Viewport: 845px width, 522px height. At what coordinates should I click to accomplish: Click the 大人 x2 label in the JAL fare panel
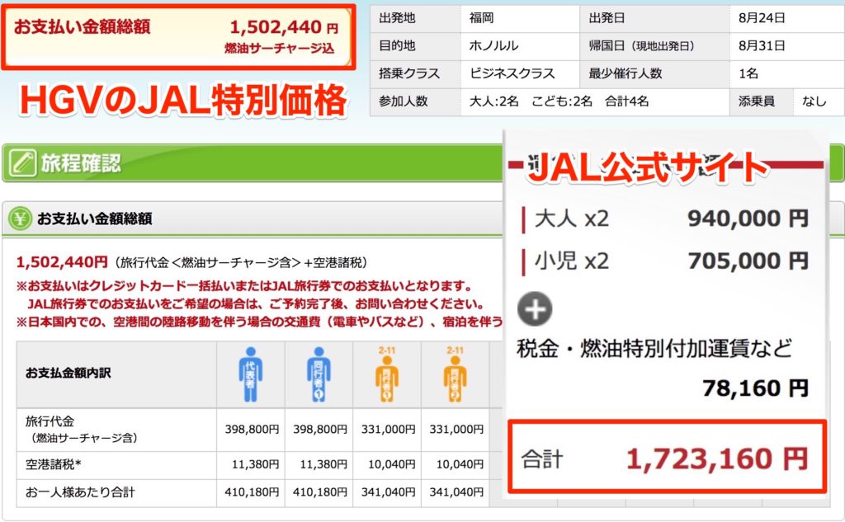click(x=572, y=219)
